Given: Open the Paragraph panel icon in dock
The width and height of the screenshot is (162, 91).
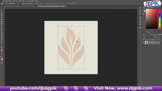Looking at the screenshot, I should coord(140,19).
